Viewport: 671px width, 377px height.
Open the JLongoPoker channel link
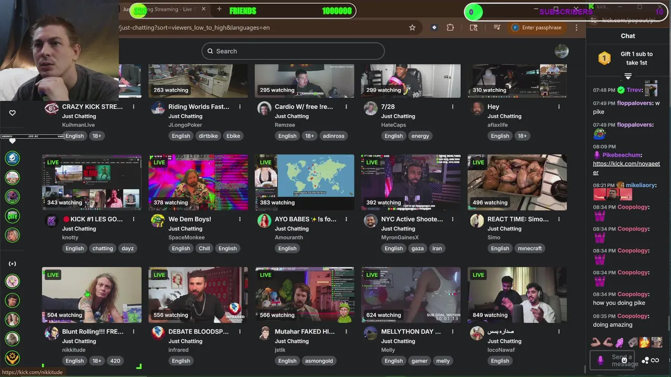coord(185,125)
